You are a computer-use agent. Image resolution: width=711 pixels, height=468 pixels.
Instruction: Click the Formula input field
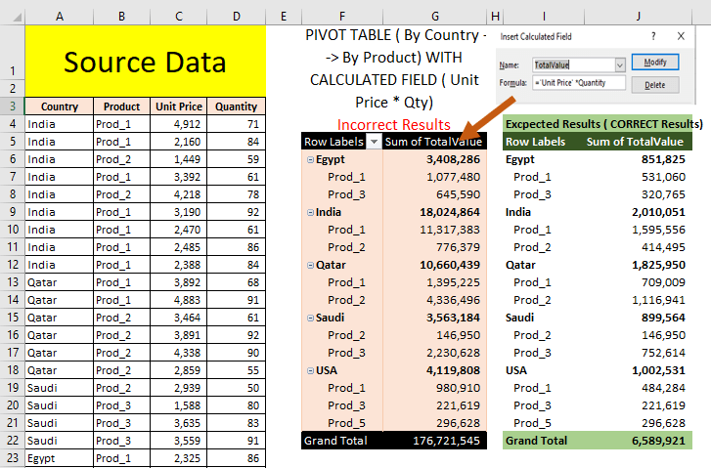579,83
